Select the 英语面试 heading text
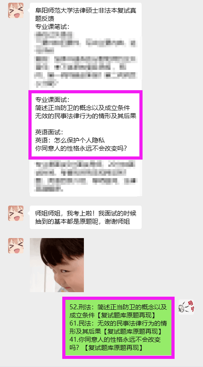 tap(49, 132)
